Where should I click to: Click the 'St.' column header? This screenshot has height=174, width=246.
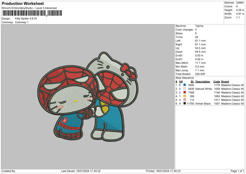pyautogui.click(x=192, y=82)
